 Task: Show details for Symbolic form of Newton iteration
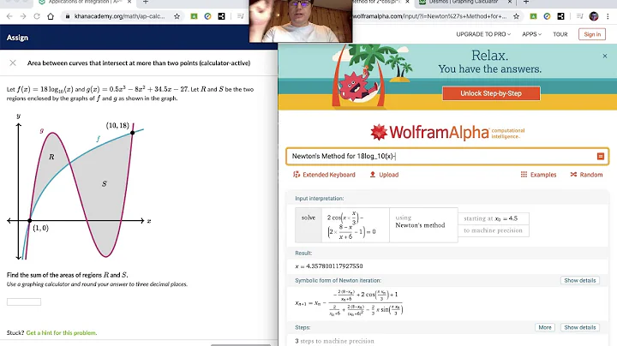click(580, 280)
